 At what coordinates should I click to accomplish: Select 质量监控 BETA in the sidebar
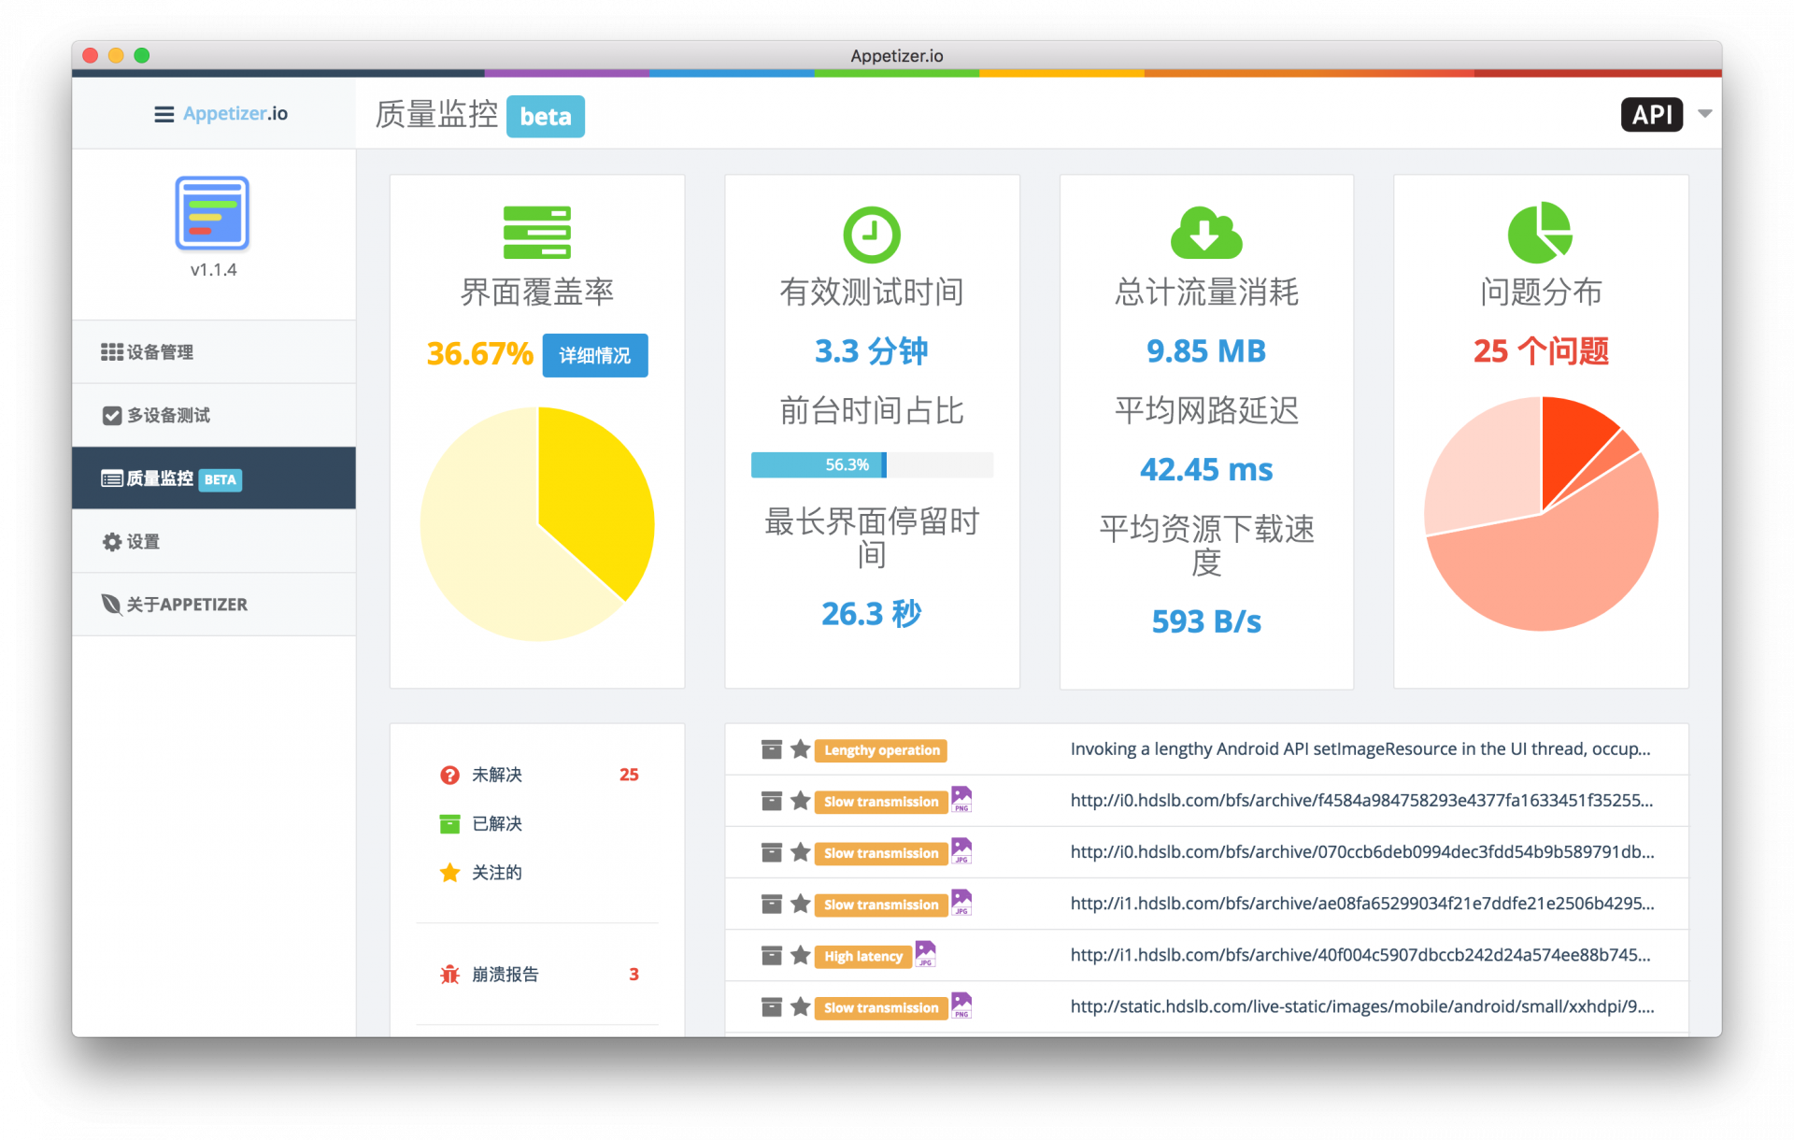tap(214, 478)
